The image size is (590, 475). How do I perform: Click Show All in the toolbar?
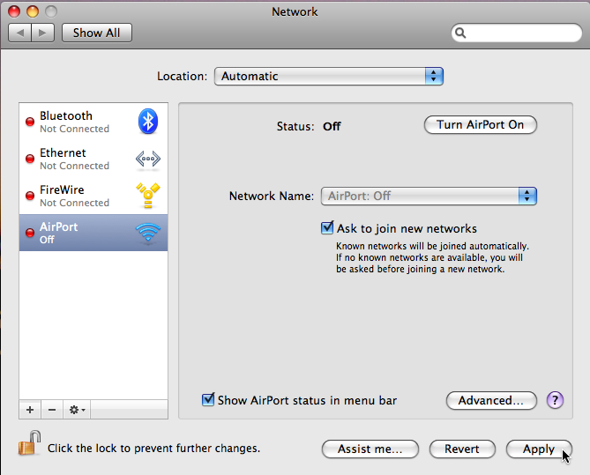pyautogui.click(x=97, y=33)
